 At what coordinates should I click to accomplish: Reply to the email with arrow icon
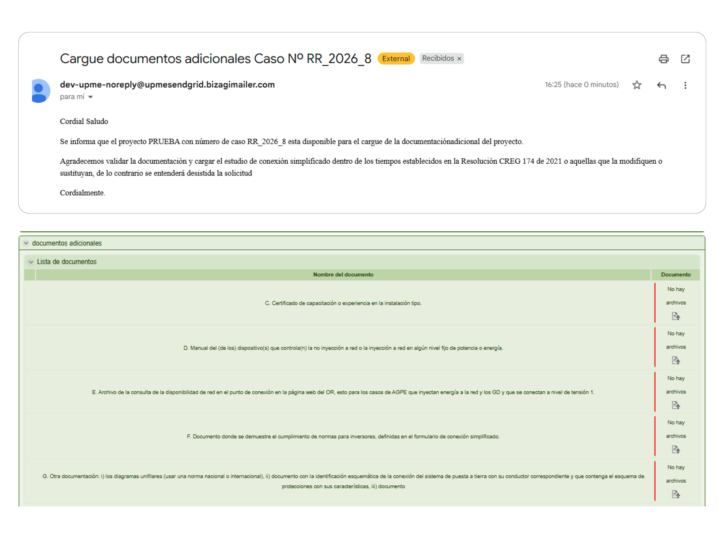pyautogui.click(x=661, y=85)
